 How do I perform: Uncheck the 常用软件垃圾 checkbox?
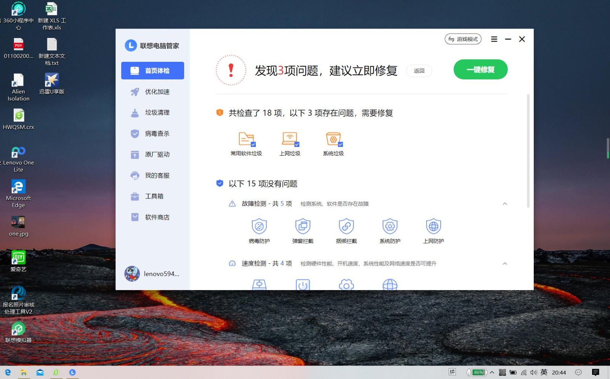253,144
